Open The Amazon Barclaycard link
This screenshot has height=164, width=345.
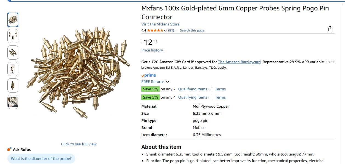[x=239, y=62]
